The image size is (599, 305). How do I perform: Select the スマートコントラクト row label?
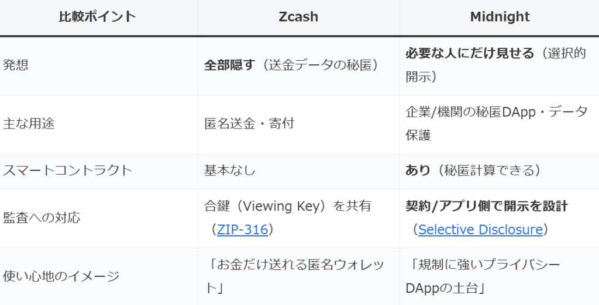(67, 171)
